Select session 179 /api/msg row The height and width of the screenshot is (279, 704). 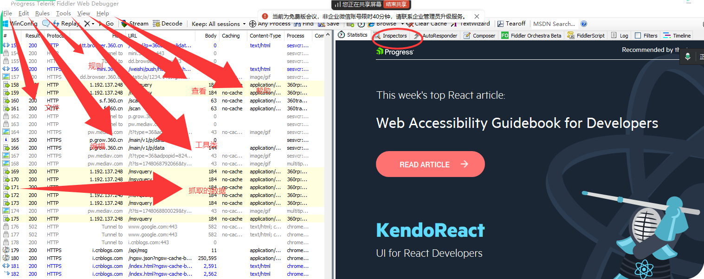(x=162, y=250)
